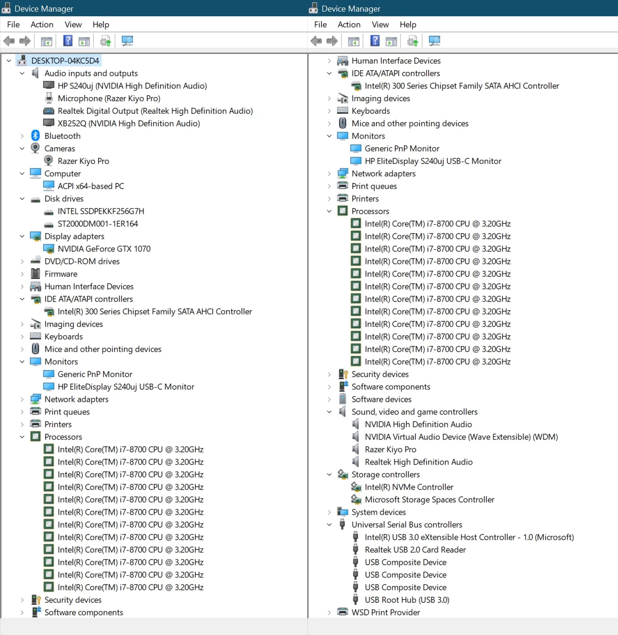
Task: Select Realtek USB 2.0 Card Reader
Action: [x=415, y=549]
